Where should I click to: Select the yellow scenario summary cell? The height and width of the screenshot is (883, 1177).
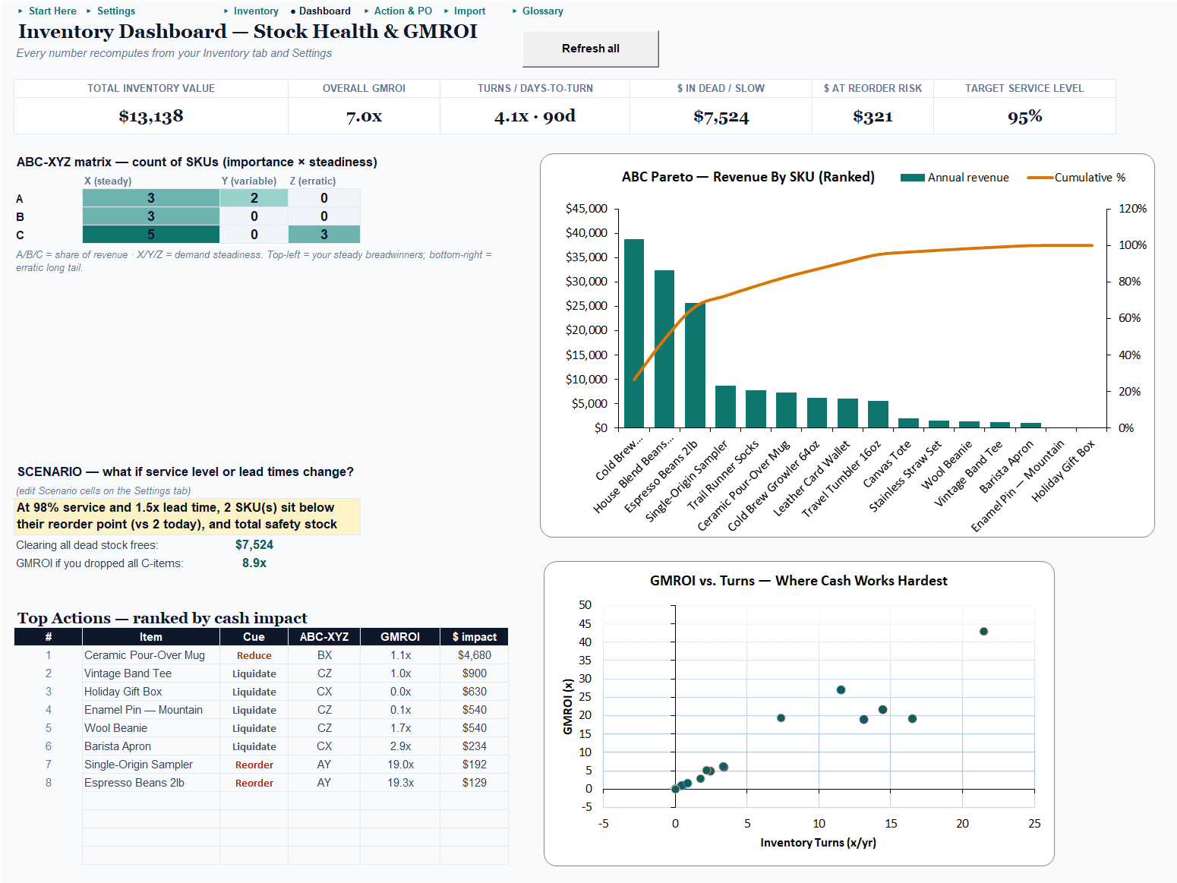188,516
